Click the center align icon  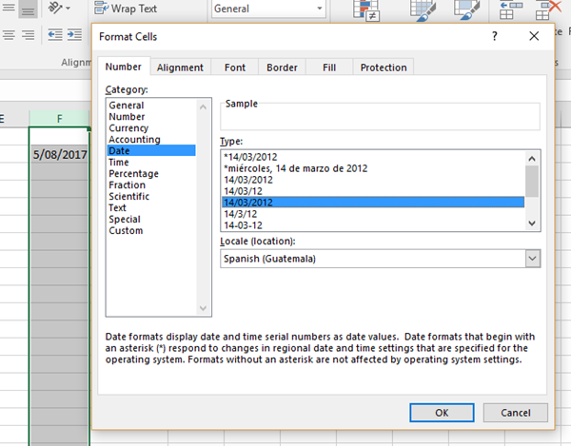[x=8, y=35]
